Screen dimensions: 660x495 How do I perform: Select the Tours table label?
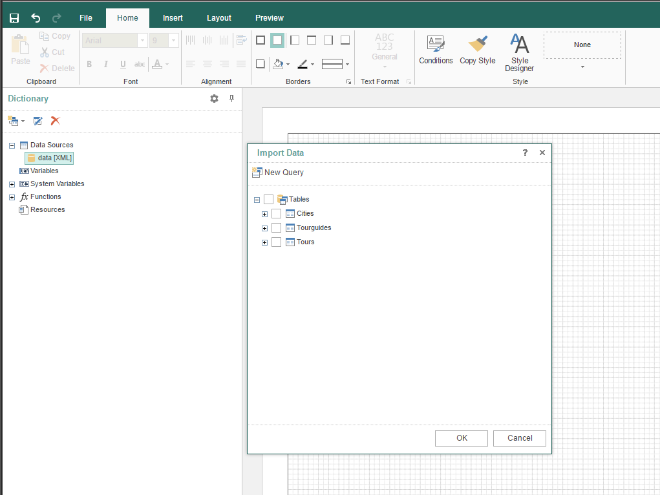[306, 242]
